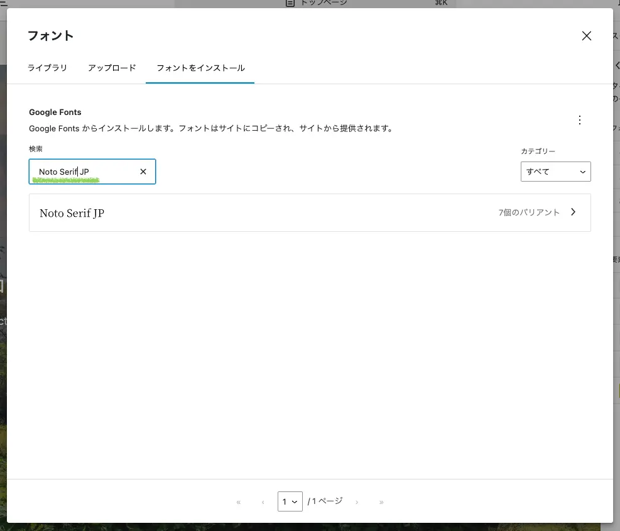Click the chevron arrow on the Noto Serif JP row

pos(573,212)
